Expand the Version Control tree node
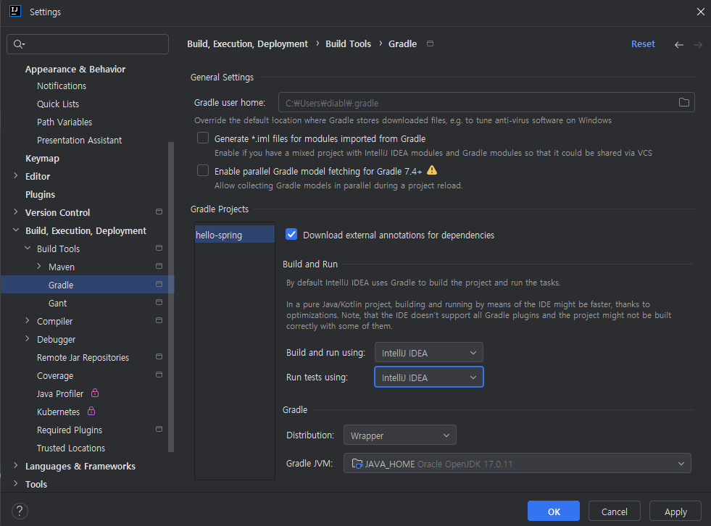 (x=16, y=212)
